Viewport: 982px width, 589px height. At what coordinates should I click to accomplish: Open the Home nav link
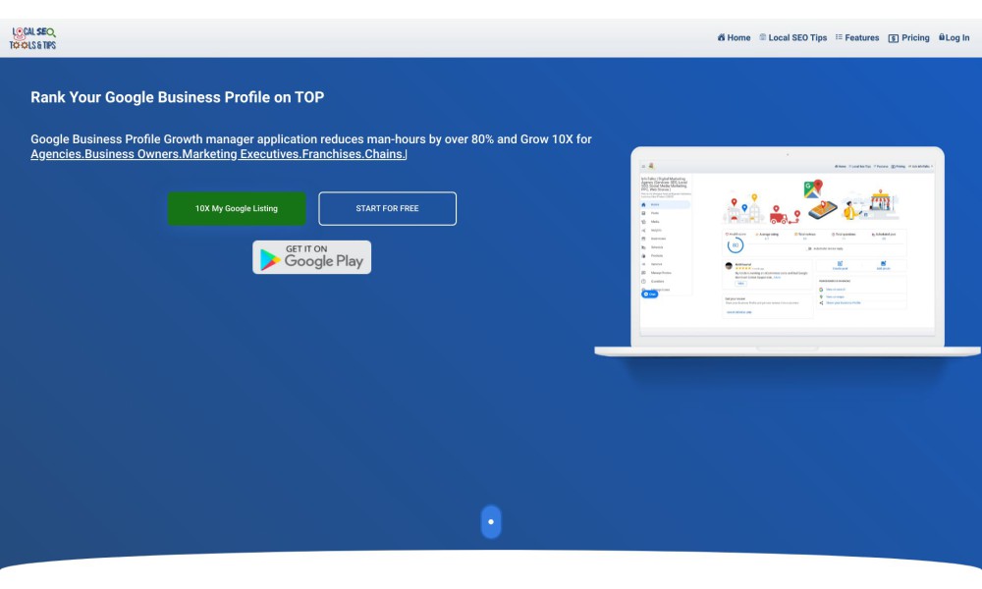734,37
